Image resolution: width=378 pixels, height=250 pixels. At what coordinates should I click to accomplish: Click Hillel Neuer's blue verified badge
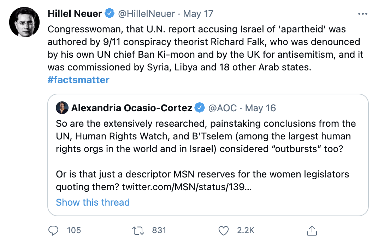[110, 14]
